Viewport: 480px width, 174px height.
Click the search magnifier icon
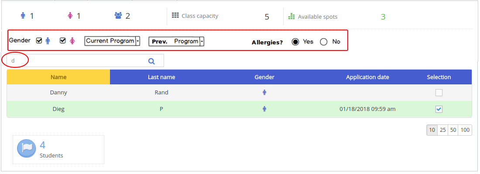[x=151, y=61]
